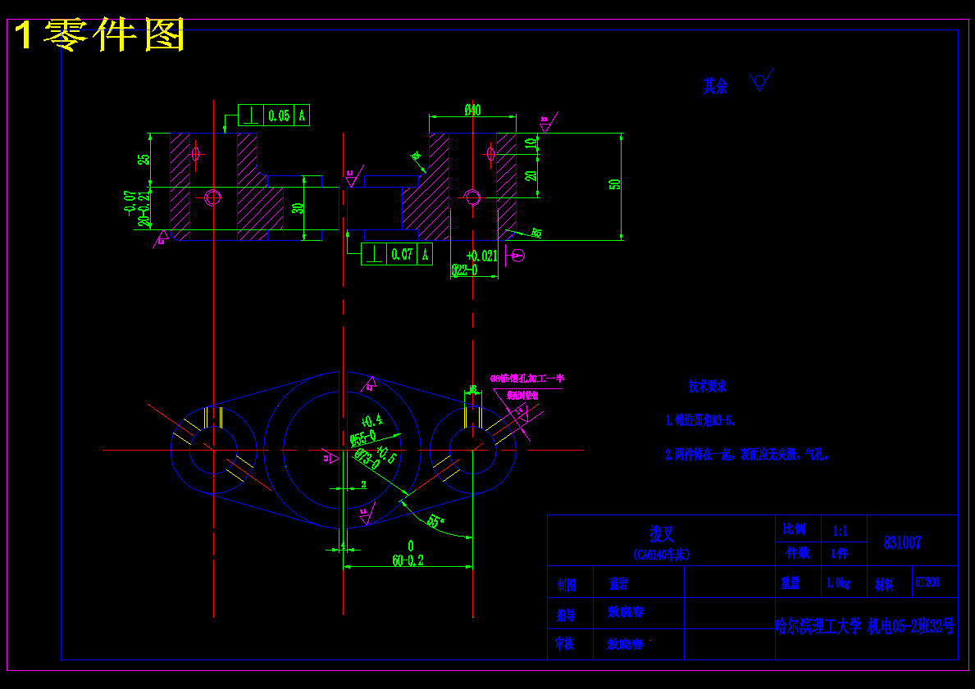The height and width of the screenshot is (689, 975).
Task: Select requirement '1.铸造圆角R3-5。'
Action: (x=701, y=420)
